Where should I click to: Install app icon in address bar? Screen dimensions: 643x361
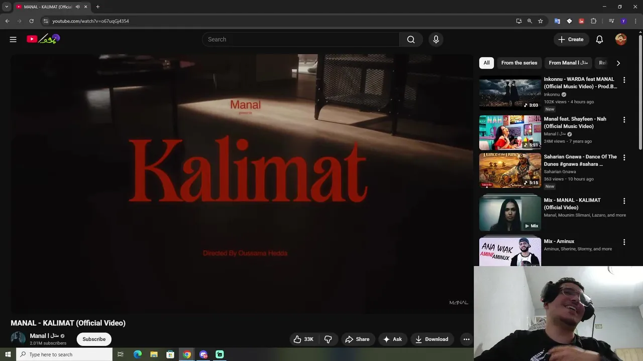518,21
